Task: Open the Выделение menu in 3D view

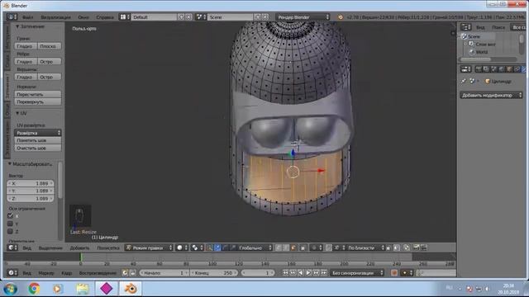Action: pyautogui.click(x=50, y=247)
